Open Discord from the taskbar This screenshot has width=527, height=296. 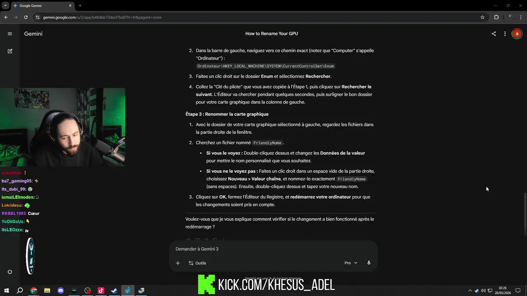61,291
